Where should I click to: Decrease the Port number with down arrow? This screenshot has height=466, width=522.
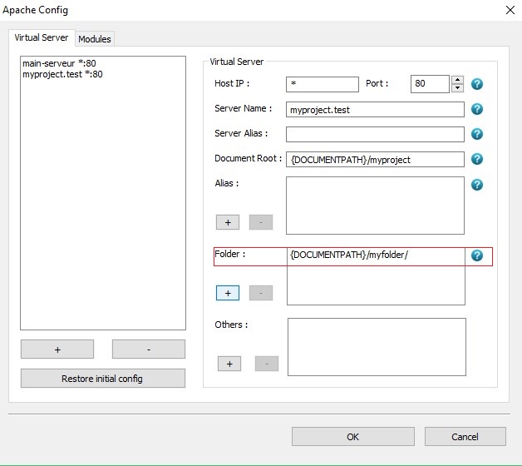tap(457, 88)
